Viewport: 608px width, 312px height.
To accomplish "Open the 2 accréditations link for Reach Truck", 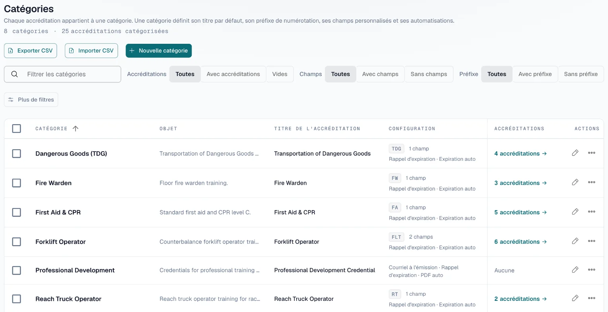I will (x=521, y=299).
